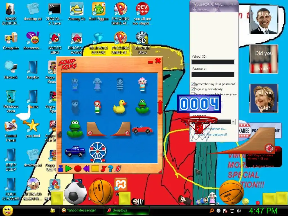Click the red scroll arrows in Souptoys toybox

pyautogui.click(x=160, y=107)
